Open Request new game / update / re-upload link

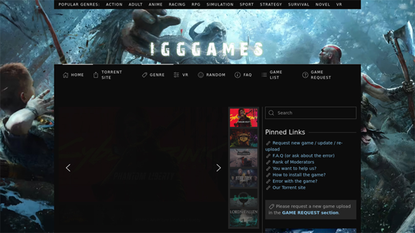tap(304, 146)
